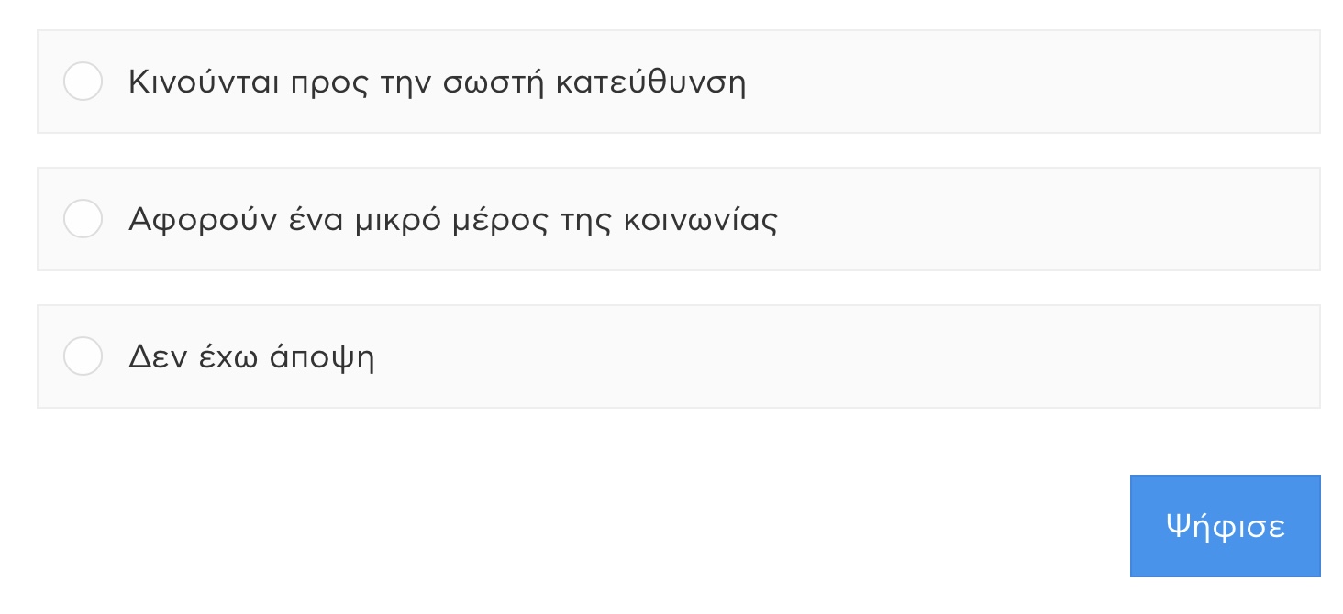Choose the "Αφορούν ένα μικρό μέρος της κοινωνίας" radio
1343x614 pixels.
click(83, 219)
